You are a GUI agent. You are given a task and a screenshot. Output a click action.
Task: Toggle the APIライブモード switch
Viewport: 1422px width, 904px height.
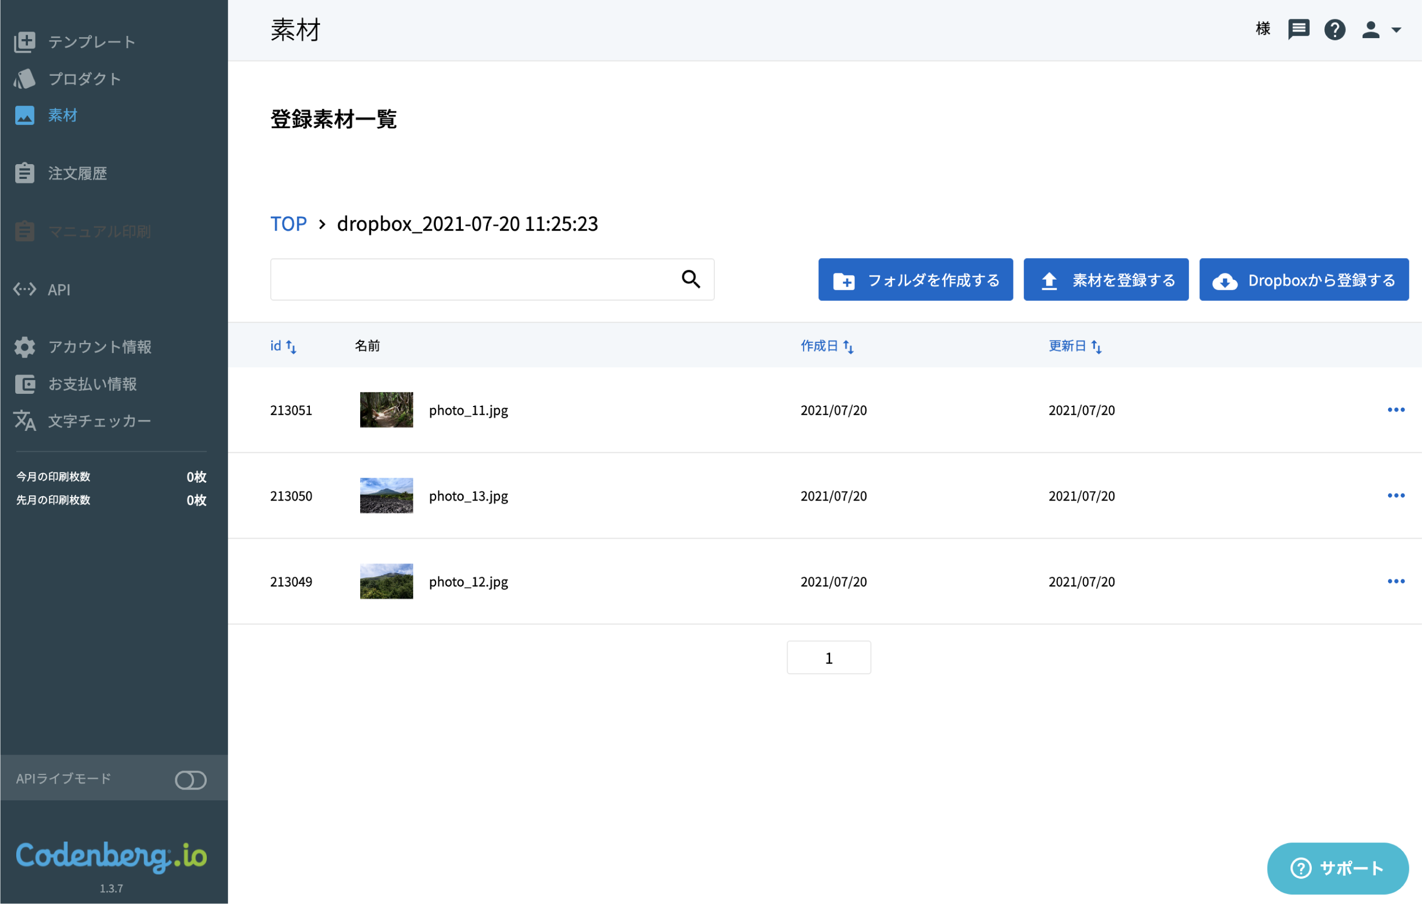(191, 780)
